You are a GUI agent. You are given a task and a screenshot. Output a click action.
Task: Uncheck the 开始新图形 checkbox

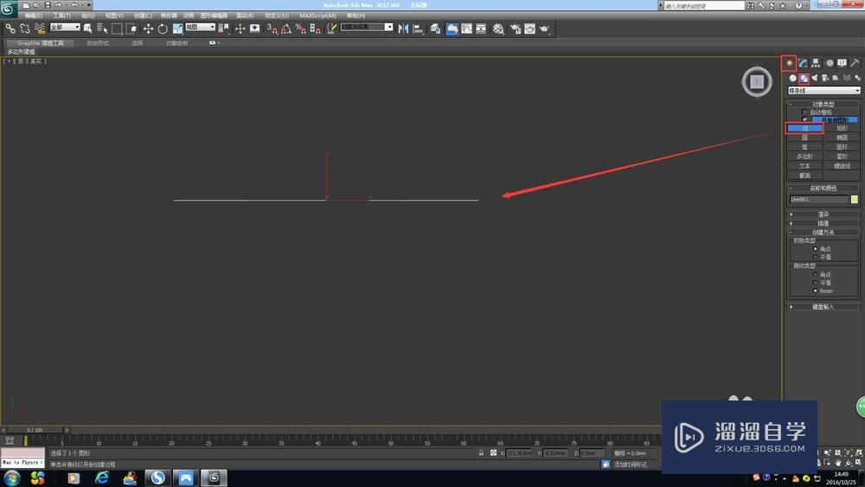click(804, 119)
